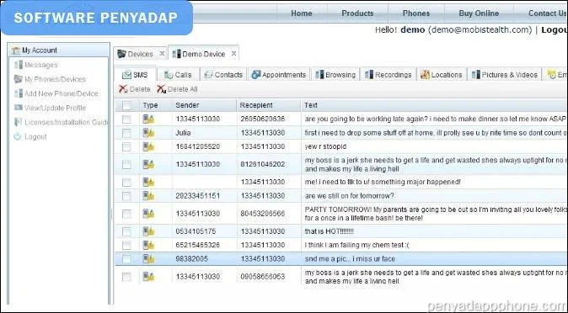Image resolution: width=568 pixels, height=313 pixels.
Task: Click the My Account panel header
Action: pyautogui.click(x=59, y=50)
